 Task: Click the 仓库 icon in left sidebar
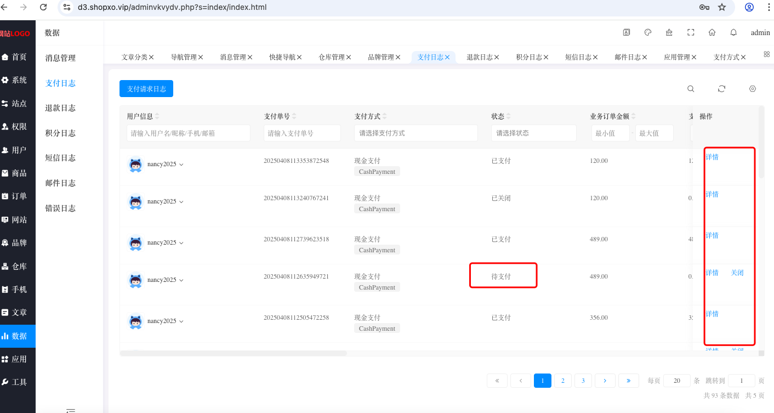(5, 267)
